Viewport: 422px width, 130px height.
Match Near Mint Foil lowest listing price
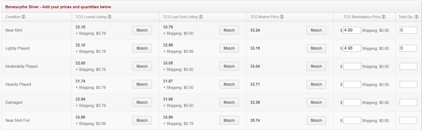pos(142,120)
